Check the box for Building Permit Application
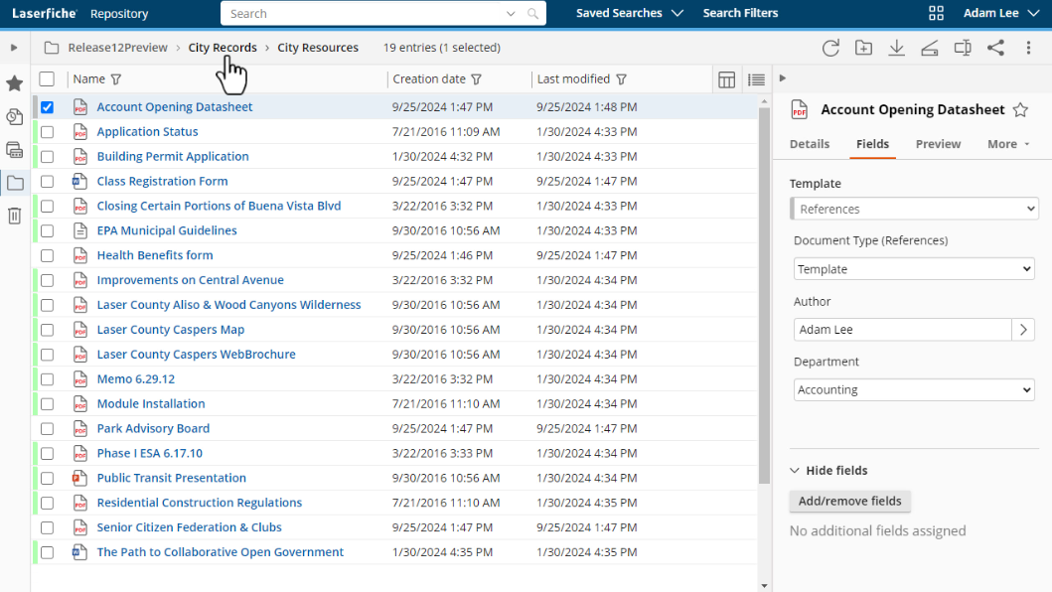The image size is (1052, 592). point(47,157)
